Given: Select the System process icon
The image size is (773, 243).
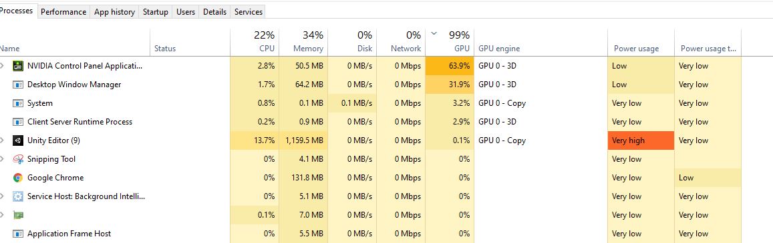Looking at the screenshot, I should coord(18,103).
